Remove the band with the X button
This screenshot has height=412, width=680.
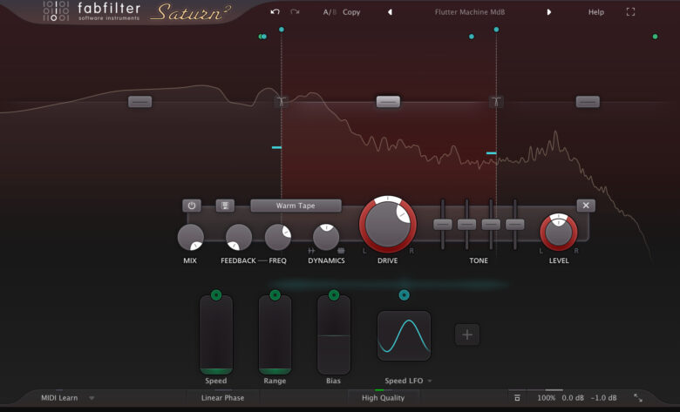point(586,206)
